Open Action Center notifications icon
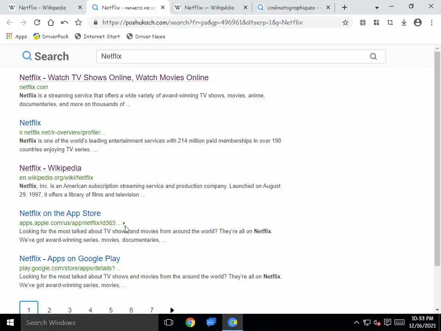The width and height of the screenshot is (441, 331). coord(388,322)
